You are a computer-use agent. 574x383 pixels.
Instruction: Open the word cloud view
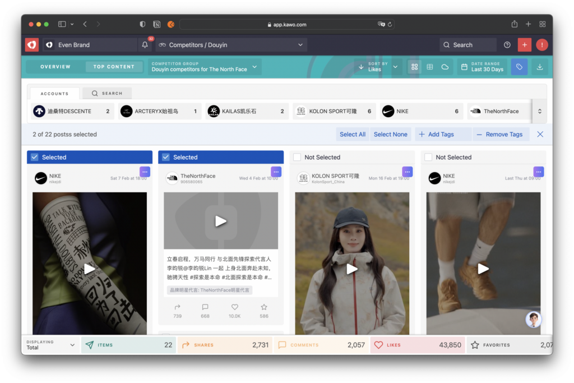(x=445, y=67)
